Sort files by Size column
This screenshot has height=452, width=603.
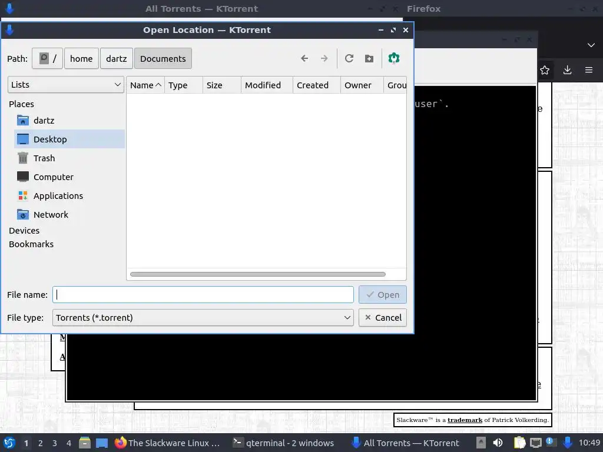point(222,85)
